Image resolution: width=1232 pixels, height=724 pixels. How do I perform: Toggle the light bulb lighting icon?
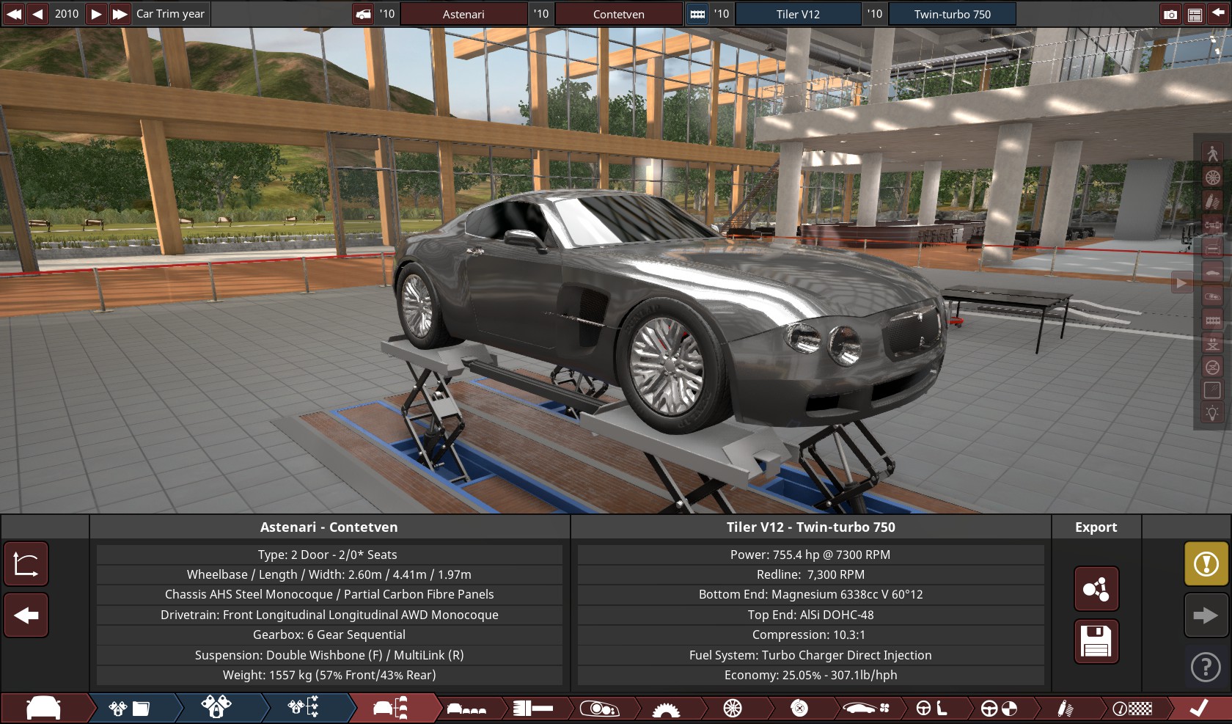click(x=1212, y=414)
